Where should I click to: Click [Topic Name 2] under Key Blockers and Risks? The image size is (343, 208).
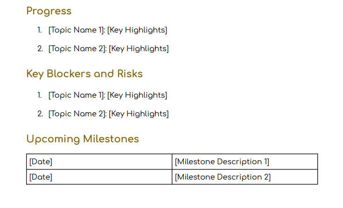(77, 114)
